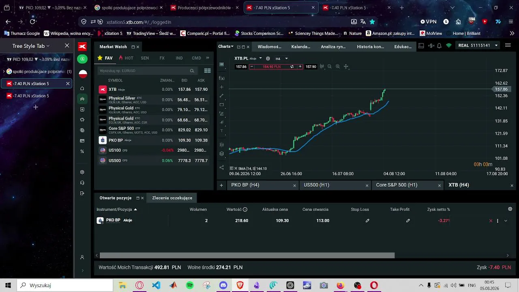
Task: Open the xStation hamburger menu
Action: 508,45
